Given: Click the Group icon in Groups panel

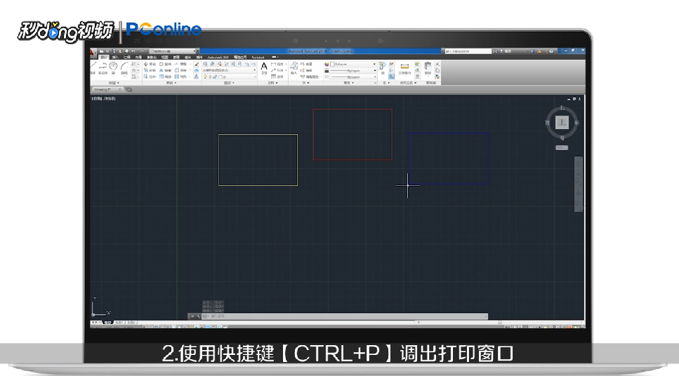Looking at the screenshot, I should coord(383,67).
